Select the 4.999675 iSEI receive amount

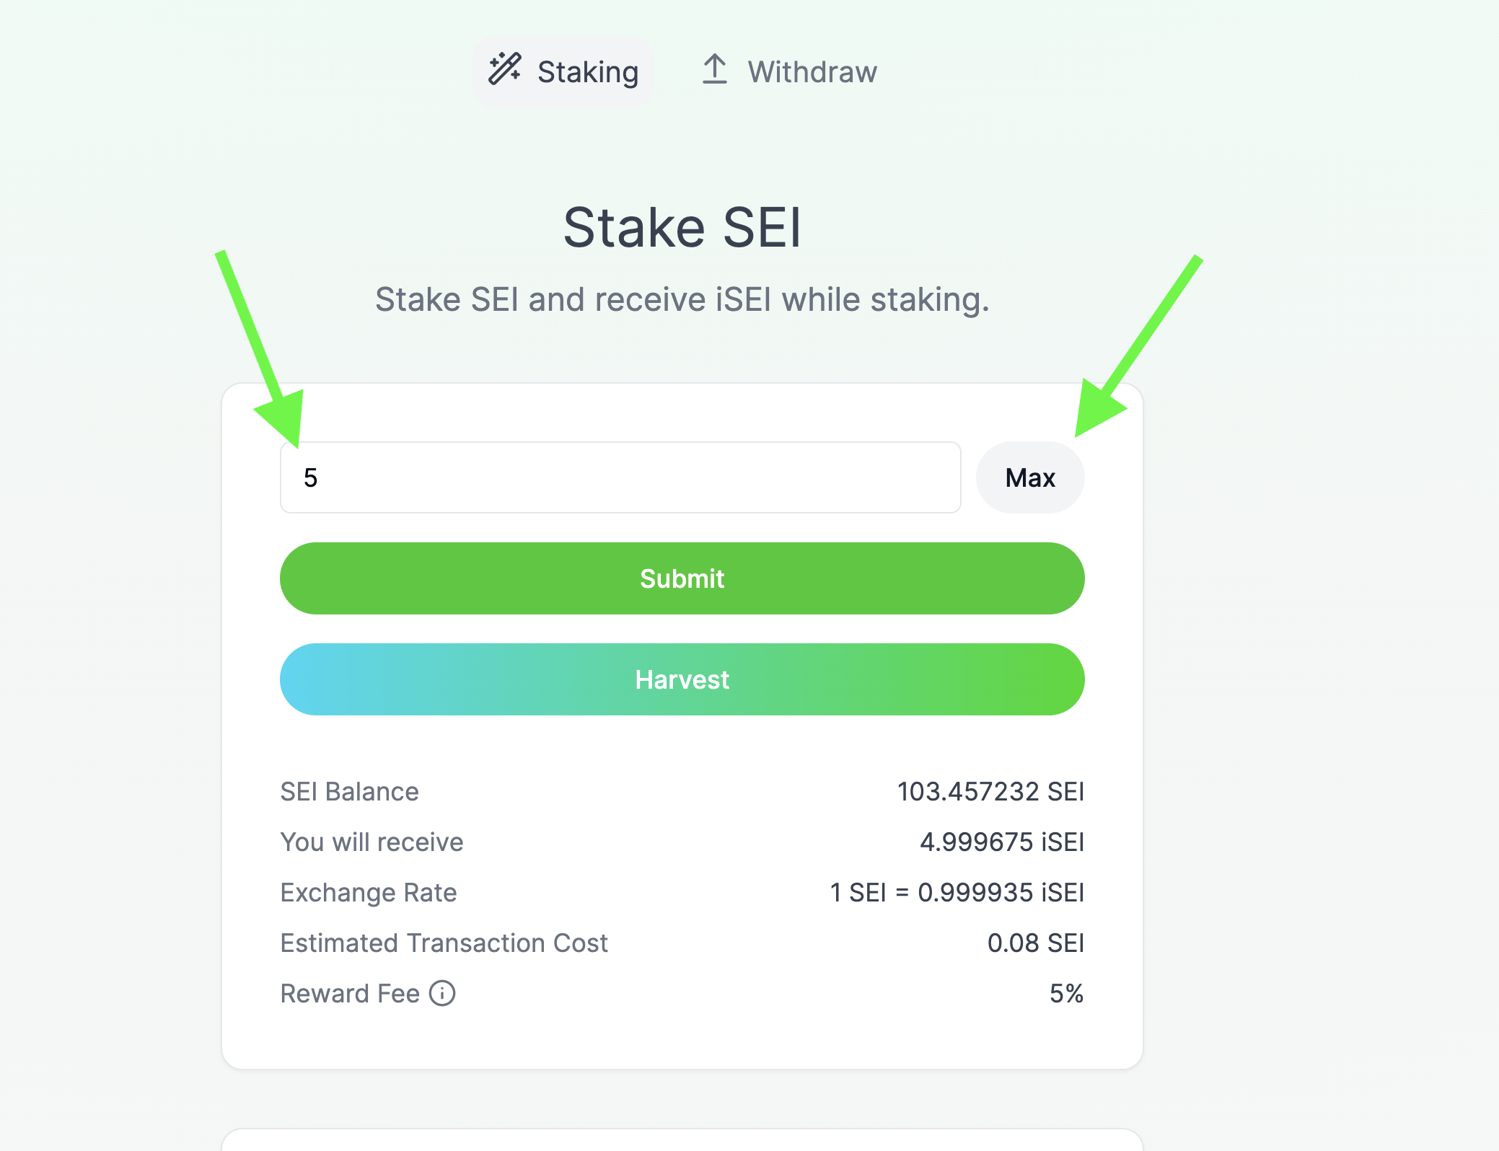pos(1001,842)
